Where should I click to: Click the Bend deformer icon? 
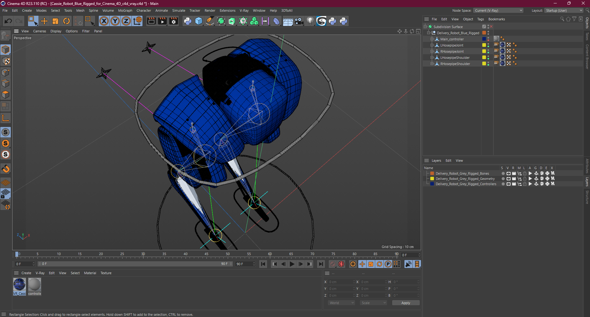(x=276, y=21)
